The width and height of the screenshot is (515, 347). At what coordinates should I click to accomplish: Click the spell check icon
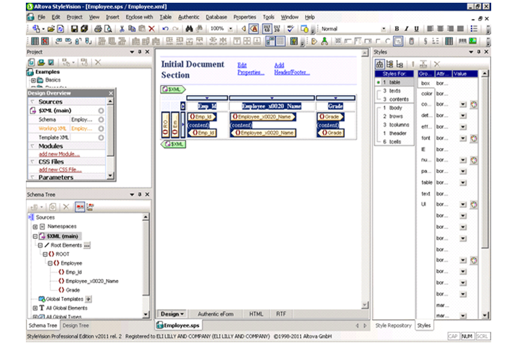(290, 29)
